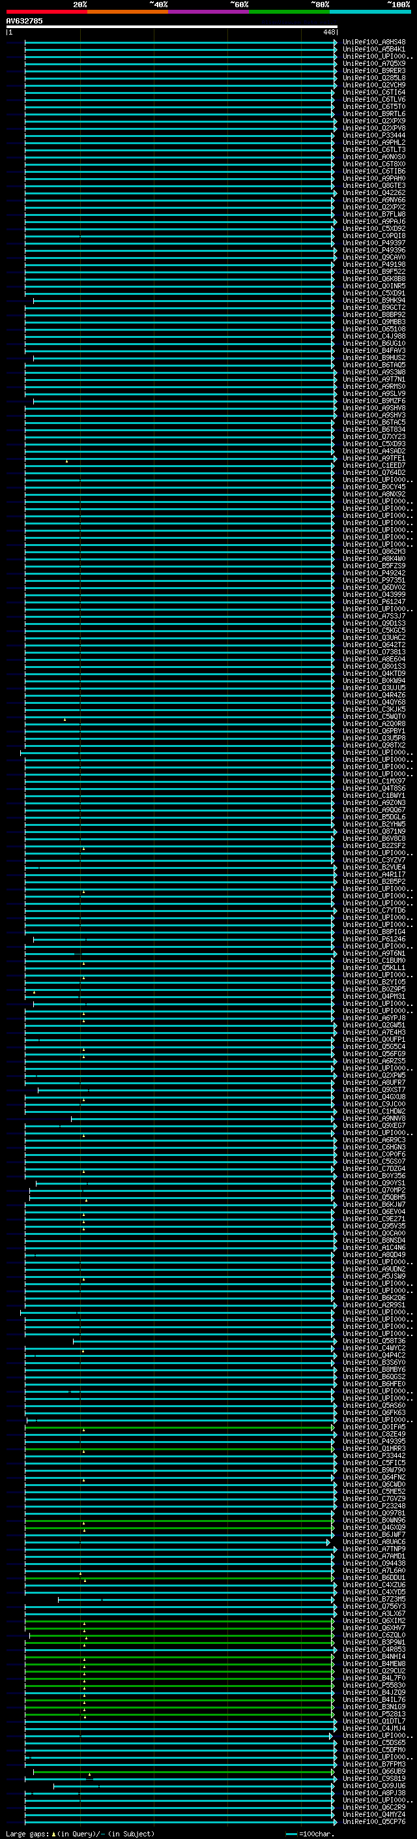Open hit UniRef100_P33444

point(374,135)
